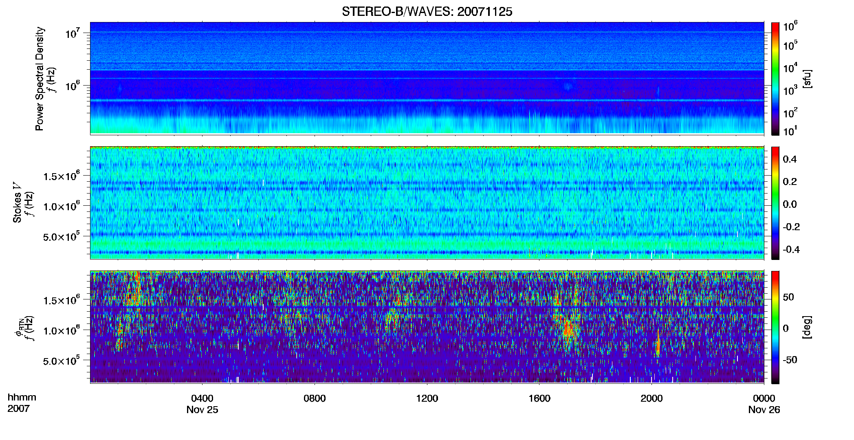The image size is (854, 440).
Task: Select the power spectral density color bar
Action: click(775, 79)
